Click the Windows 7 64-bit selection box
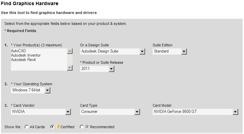 (30, 90)
